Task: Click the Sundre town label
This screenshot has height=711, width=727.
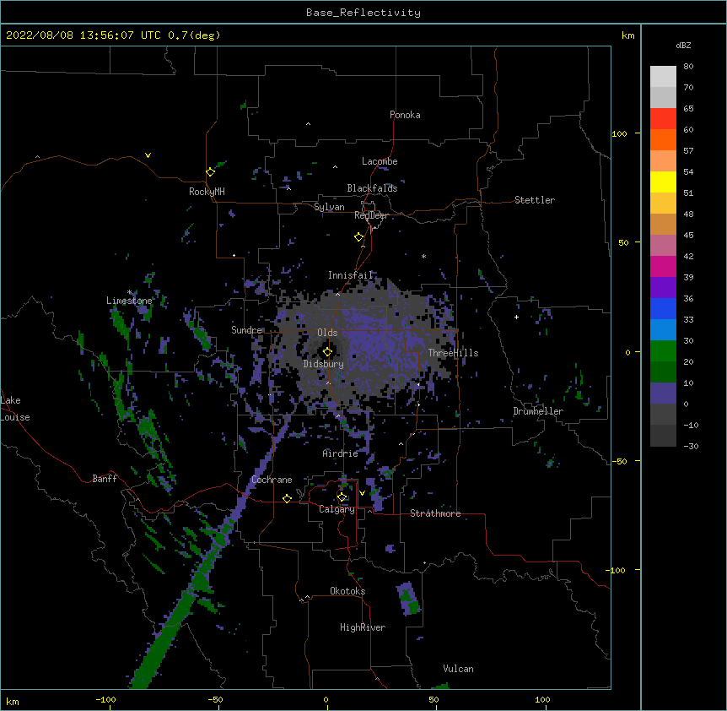Action: point(246,330)
